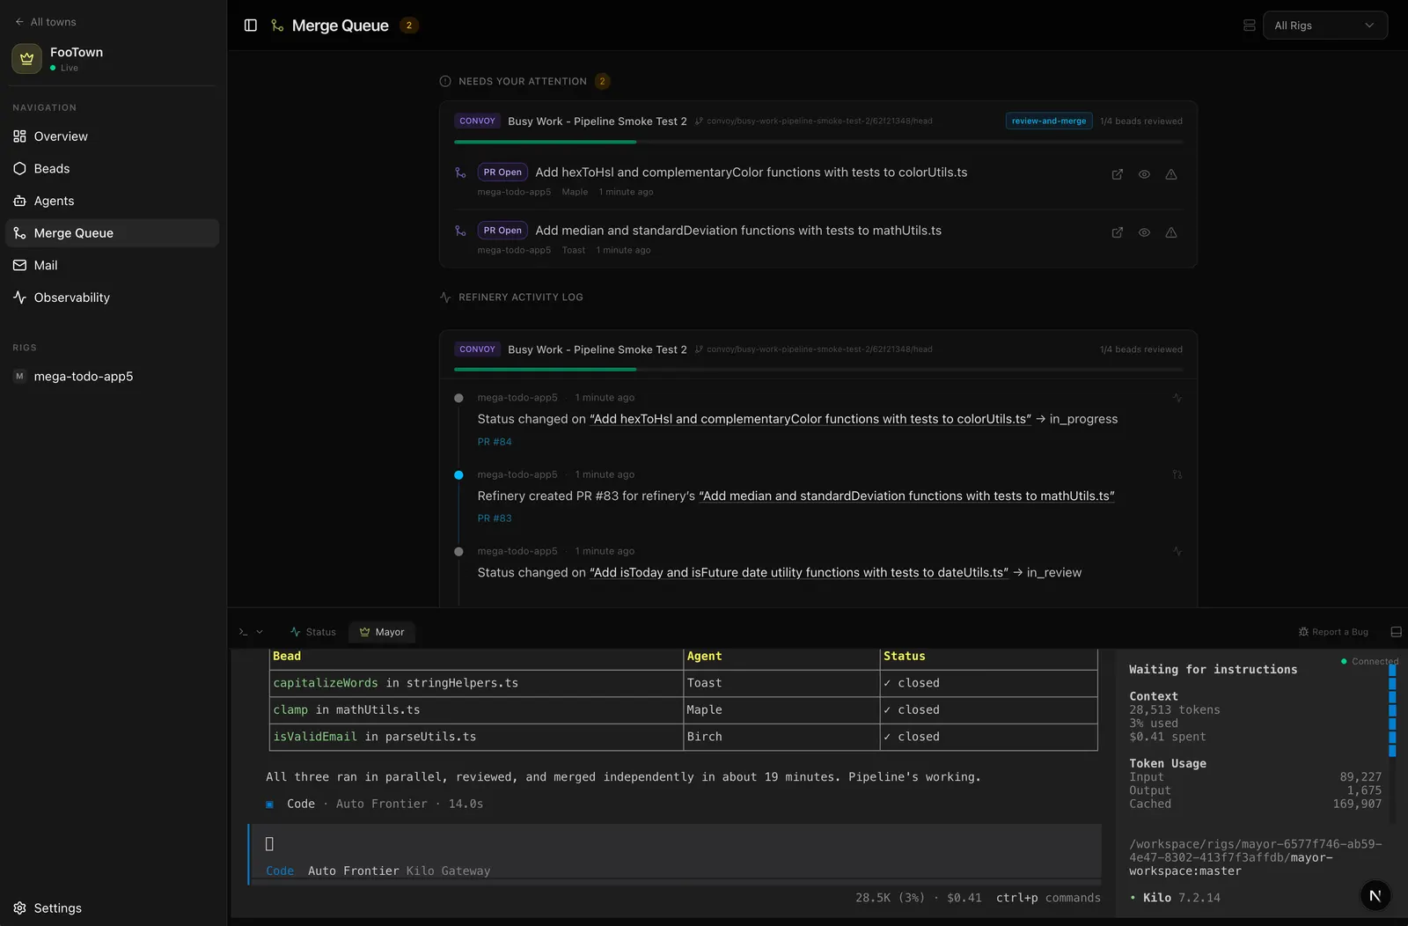The image size is (1408, 926).
Task: Toggle eye icon on hexToHsl PR row
Action: [x=1144, y=174]
